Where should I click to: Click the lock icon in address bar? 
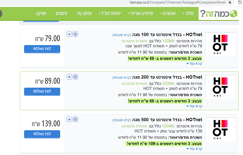pyautogui.click(x=230, y=2)
